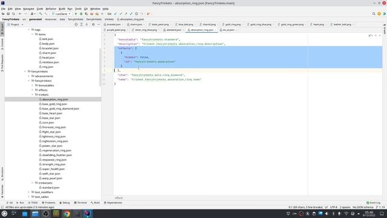The image size is (387, 218).
Task: Expand the effects folder
Action: (x=32, y=90)
